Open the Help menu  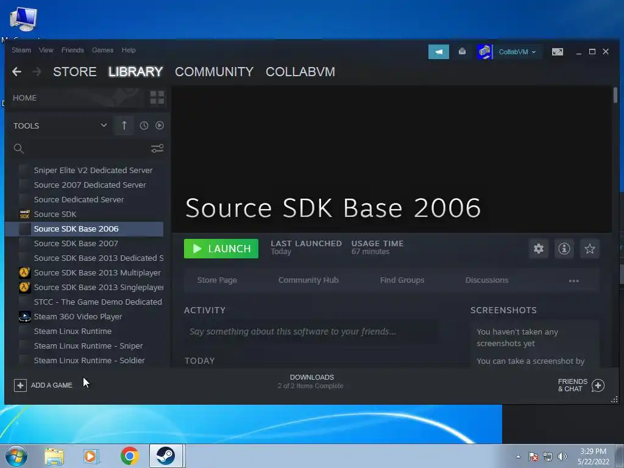coord(129,50)
